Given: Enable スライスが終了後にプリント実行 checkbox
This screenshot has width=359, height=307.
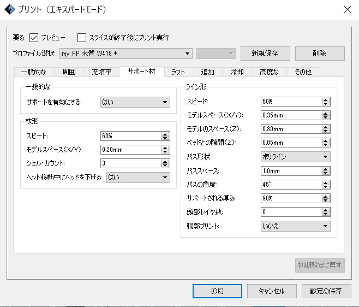Looking at the screenshot, I should click(x=82, y=38).
